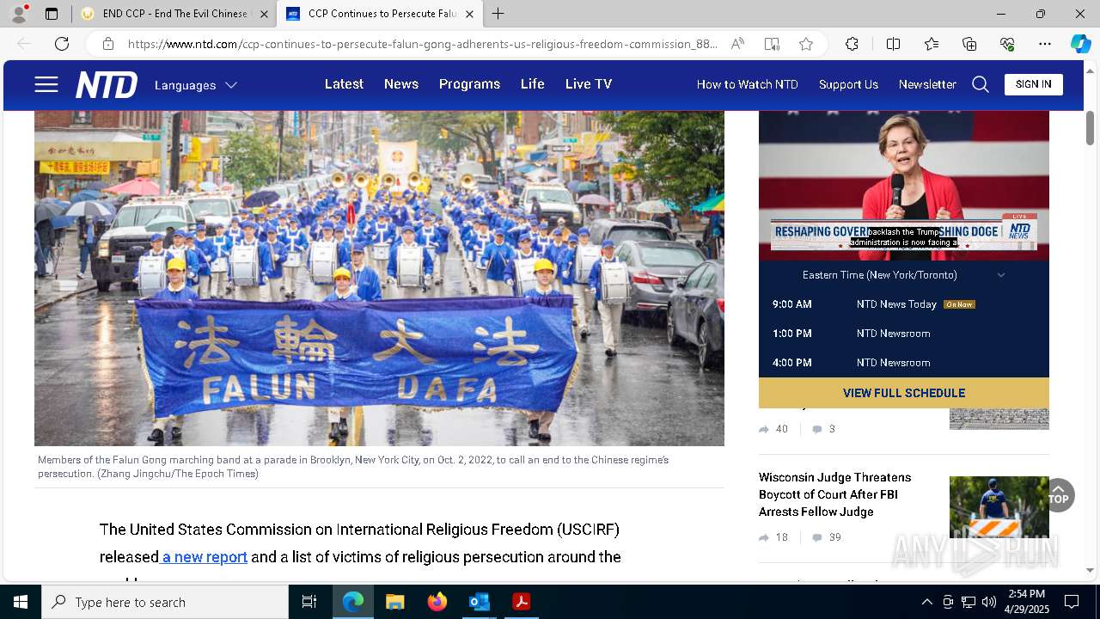Click VIEW FULL SCHEDULE button
This screenshot has height=619, width=1100.
(904, 393)
